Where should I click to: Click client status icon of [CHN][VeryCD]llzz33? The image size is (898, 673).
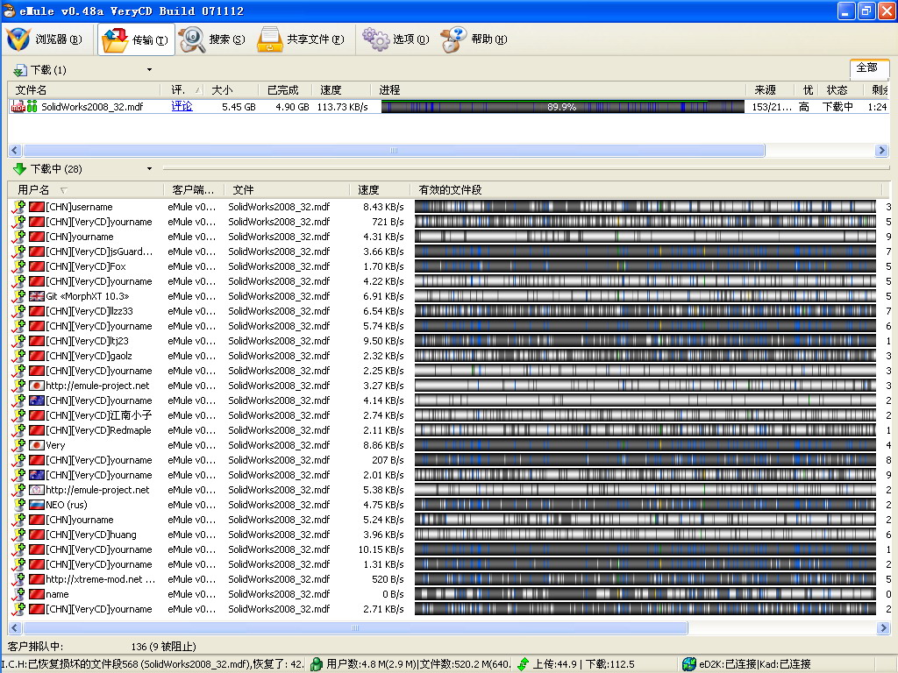(x=19, y=311)
